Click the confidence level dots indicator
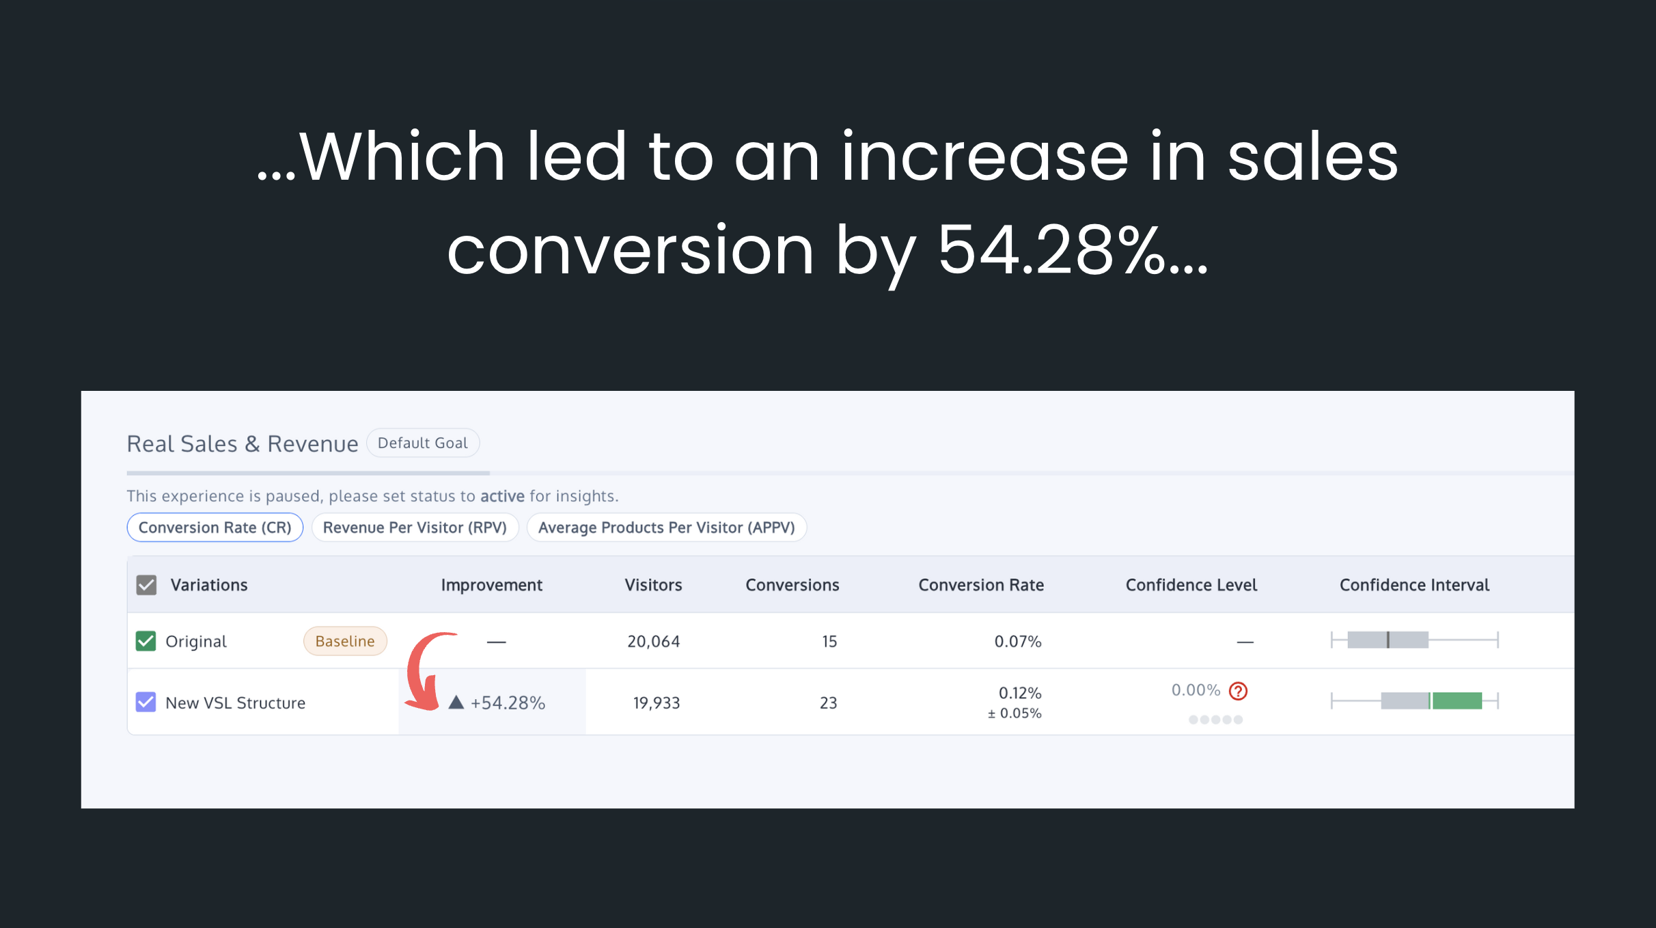This screenshot has height=928, width=1656. click(x=1215, y=720)
